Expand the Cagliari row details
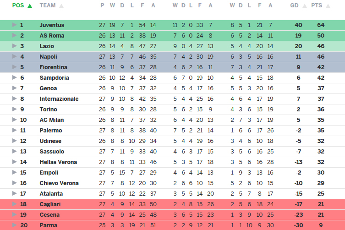The height and width of the screenshot is (230, 345). pyautogui.click(x=14, y=204)
